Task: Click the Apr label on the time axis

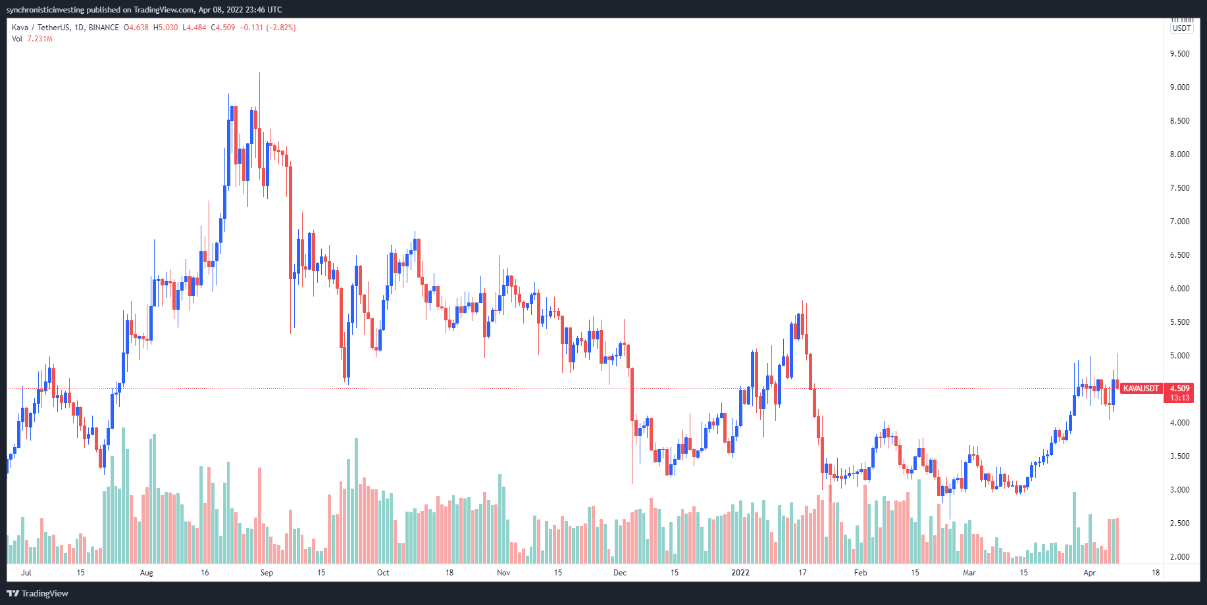Action: click(1091, 573)
